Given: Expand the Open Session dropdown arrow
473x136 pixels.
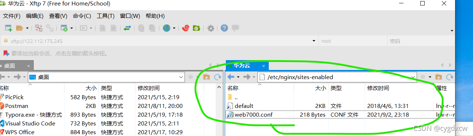Looking at the screenshot, I should [27, 28].
